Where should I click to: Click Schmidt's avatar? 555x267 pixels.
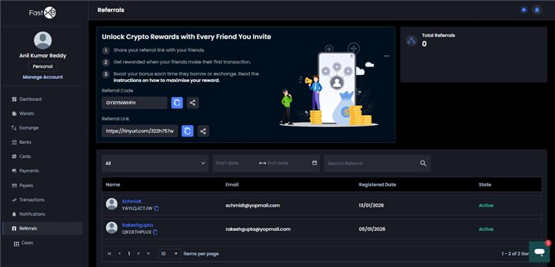pyautogui.click(x=112, y=204)
